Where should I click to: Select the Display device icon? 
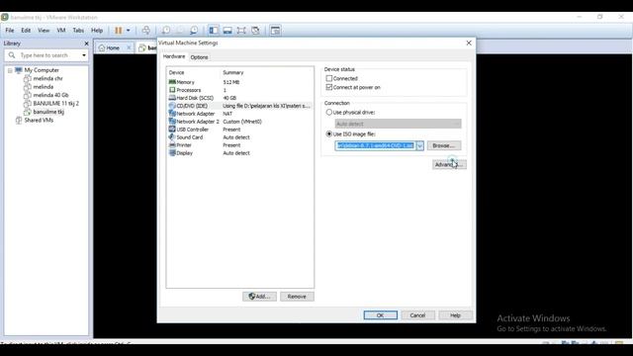172,152
